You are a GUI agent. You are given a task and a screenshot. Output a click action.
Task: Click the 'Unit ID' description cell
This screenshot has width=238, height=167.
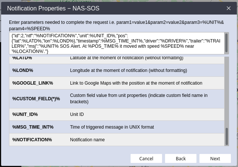click(x=77, y=114)
